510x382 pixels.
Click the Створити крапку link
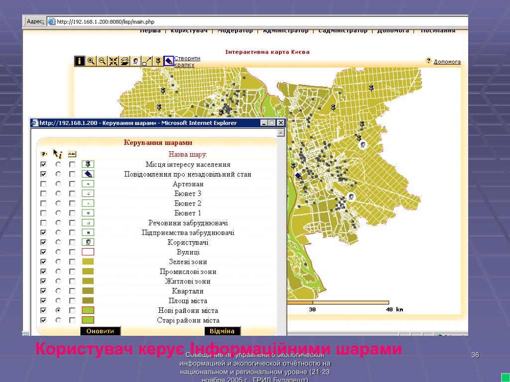point(187,61)
